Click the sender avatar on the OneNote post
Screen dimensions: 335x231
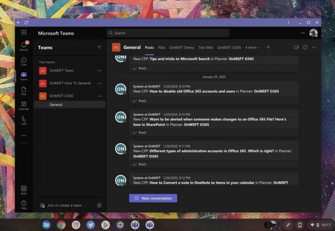[x=121, y=180]
